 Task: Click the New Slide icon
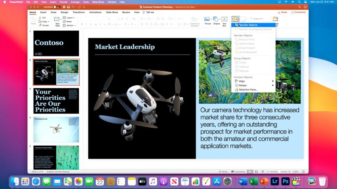57,19
